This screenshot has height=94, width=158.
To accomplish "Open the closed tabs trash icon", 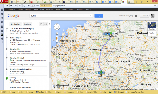I will click(x=141, y=2).
